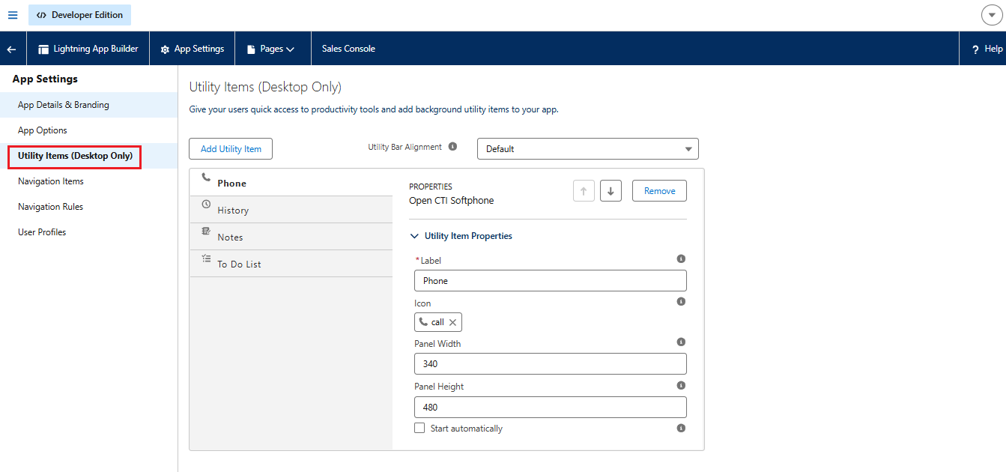Click the checklist icon beside To Do List
The width and height of the screenshot is (1006, 472).
[206, 258]
